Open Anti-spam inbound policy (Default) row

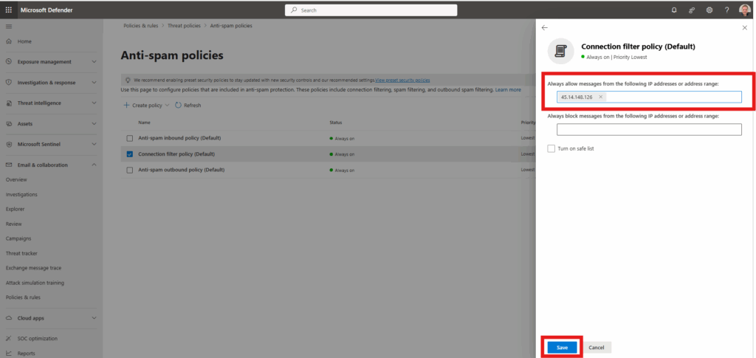tap(179, 138)
